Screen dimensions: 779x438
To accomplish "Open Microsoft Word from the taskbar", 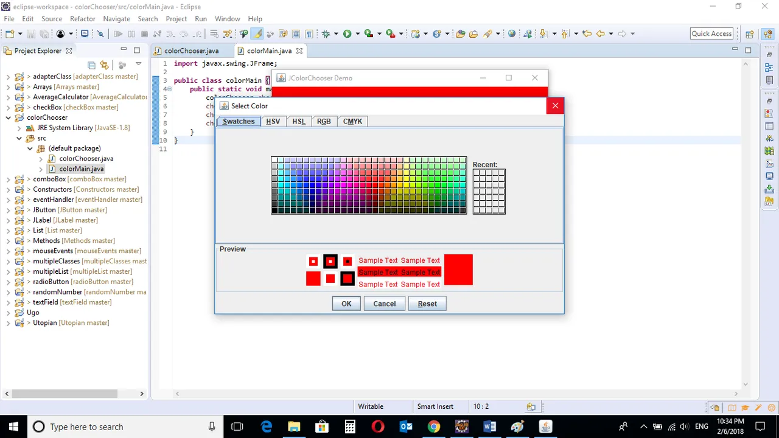I will click(x=489, y=426).
